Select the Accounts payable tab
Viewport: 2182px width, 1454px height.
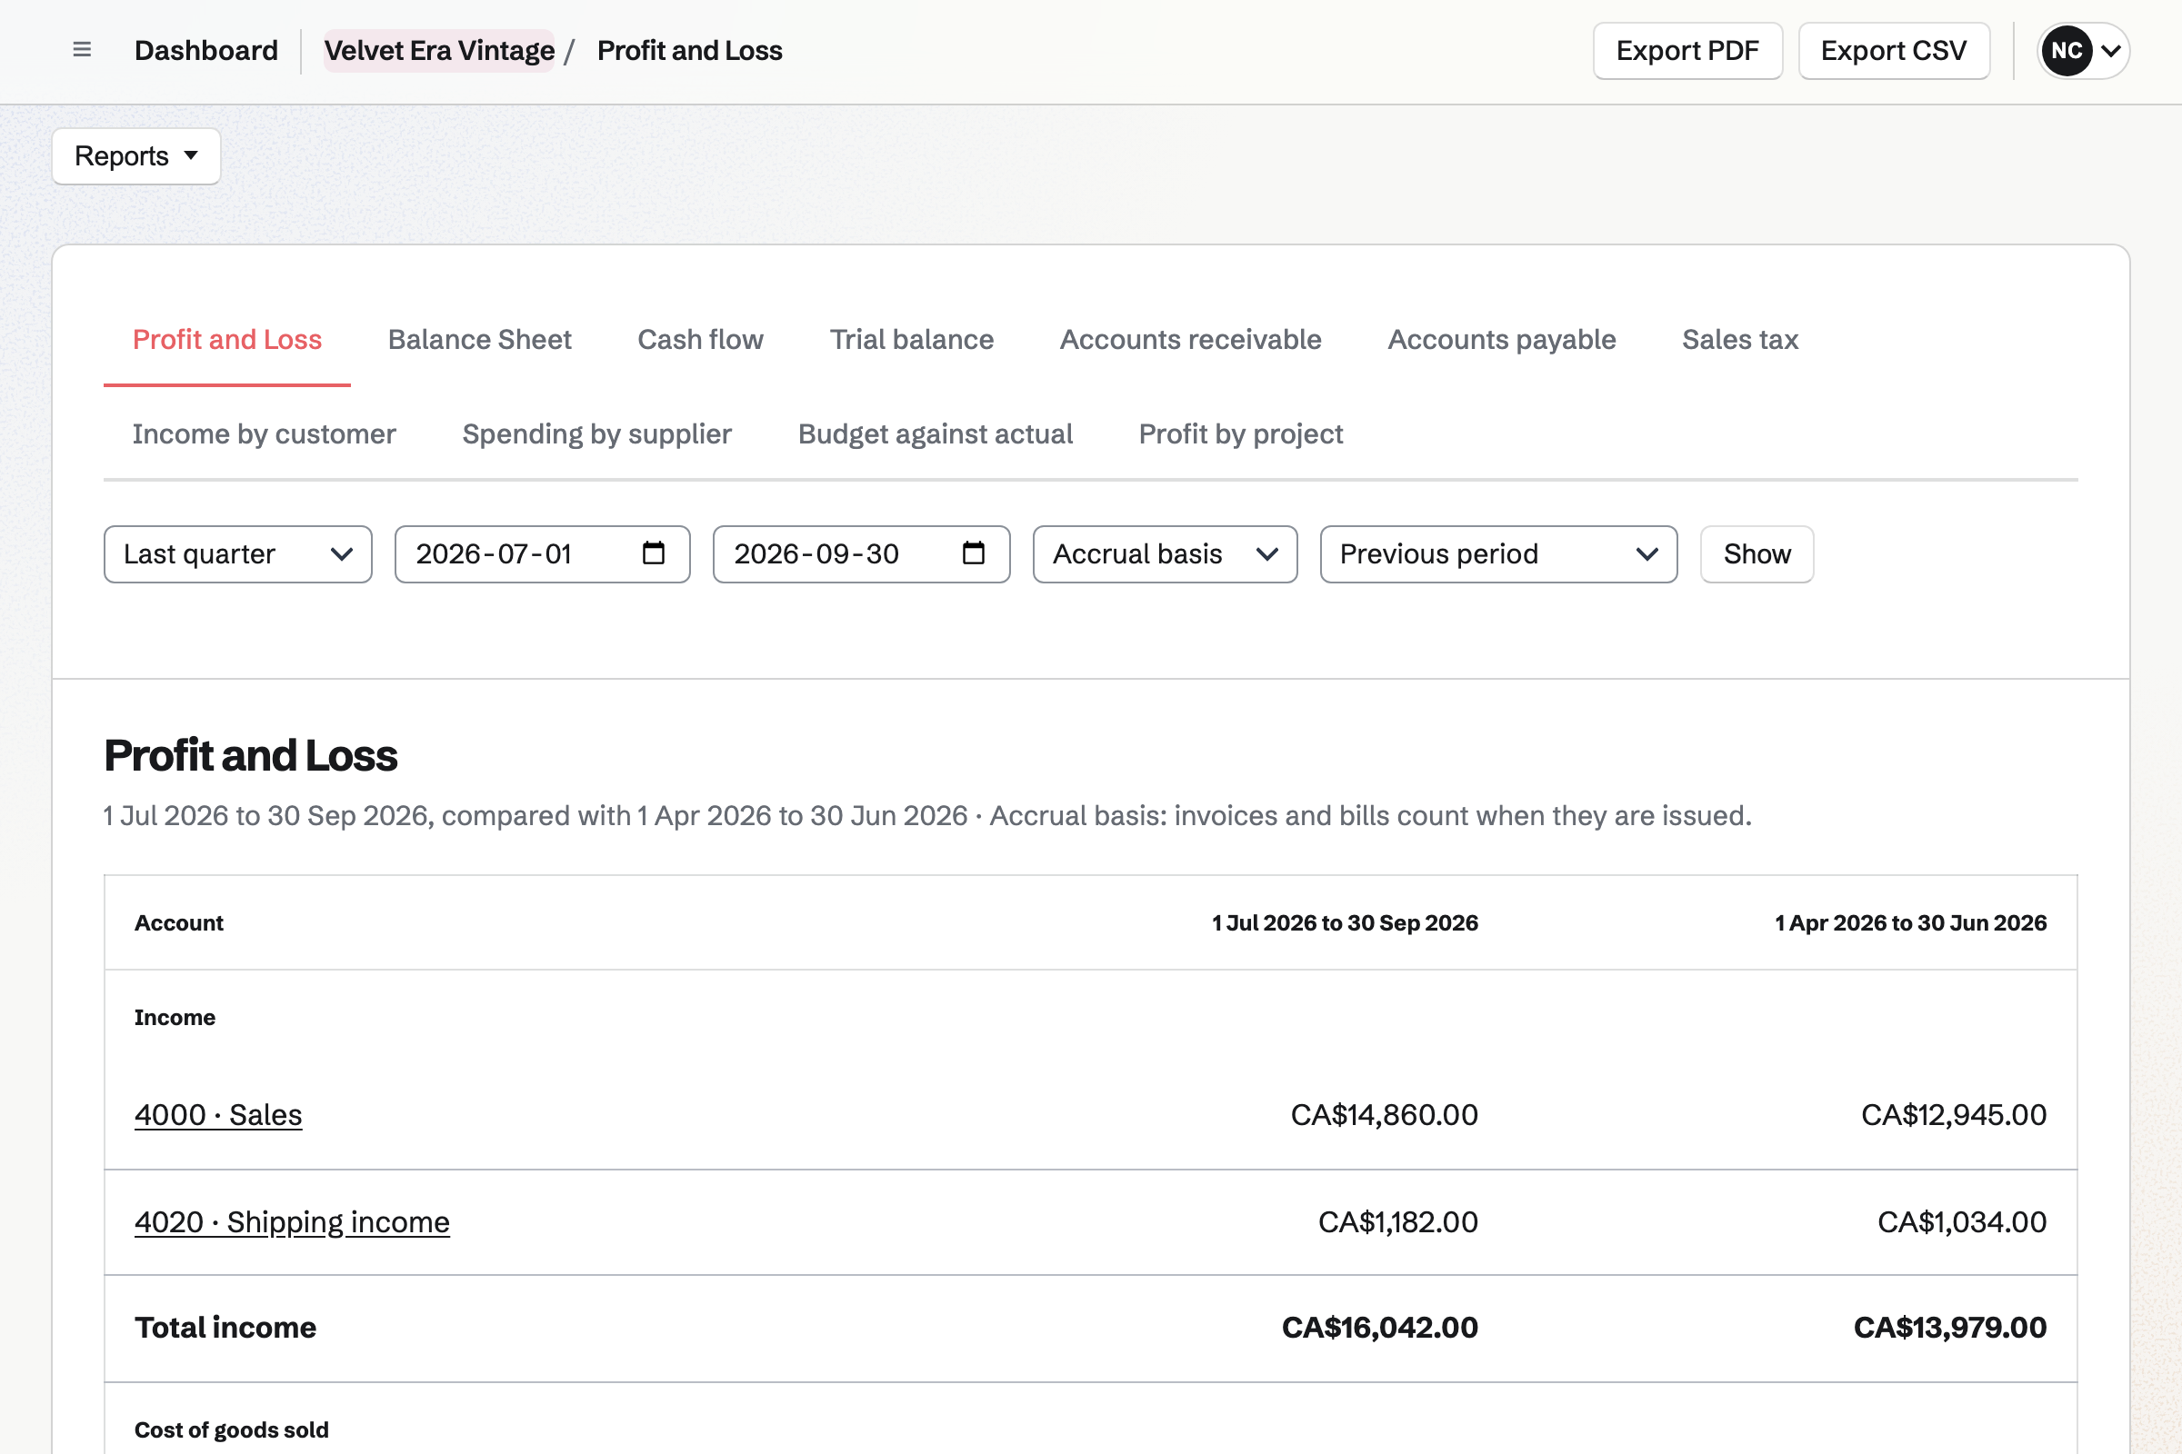click(1502, 339)
